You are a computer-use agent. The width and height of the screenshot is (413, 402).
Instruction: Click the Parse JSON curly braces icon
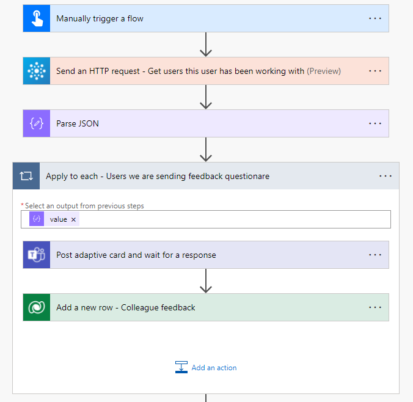point(36,123)
